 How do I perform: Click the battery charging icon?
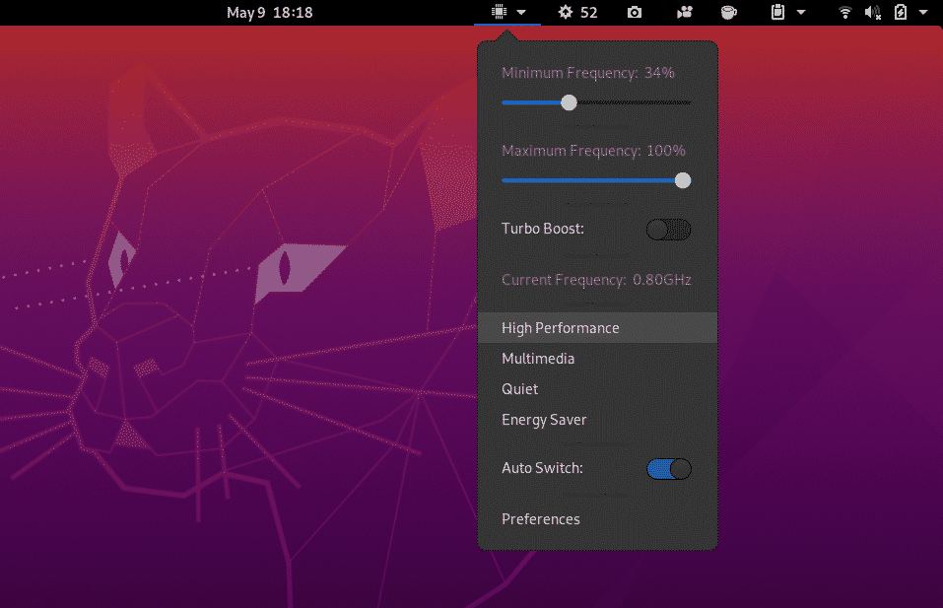coord(901,12)
